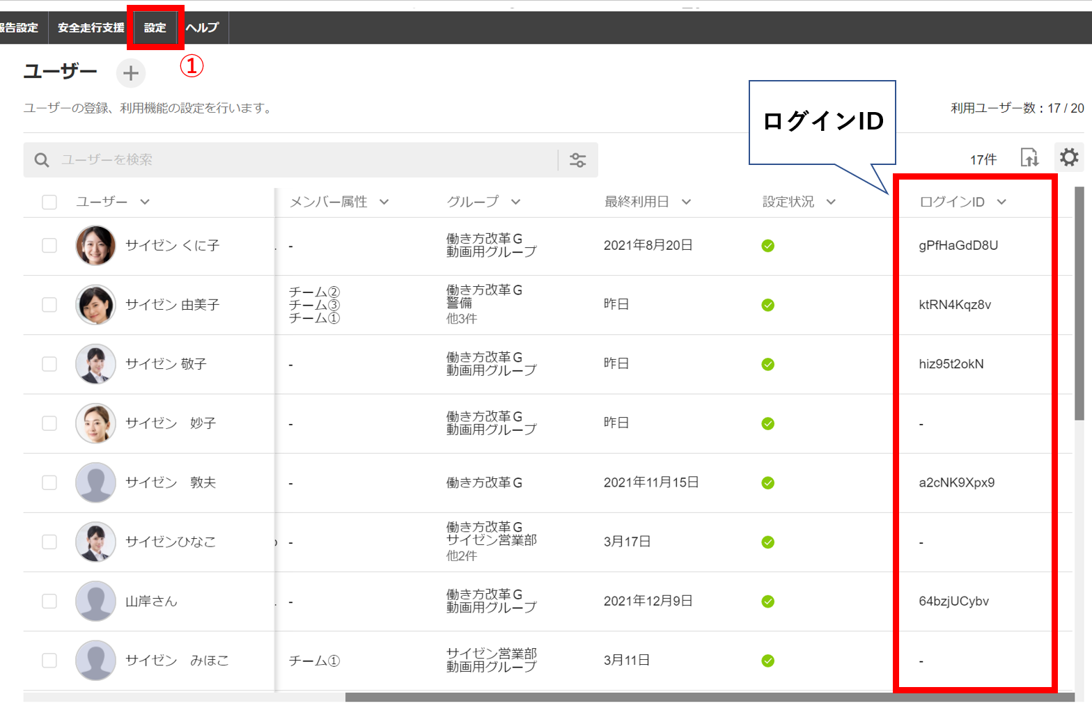This screenshot has width=1092, height=717.
Task: Click the green status icon for サイゼン 敬子
Action: [x=768, y=364]
